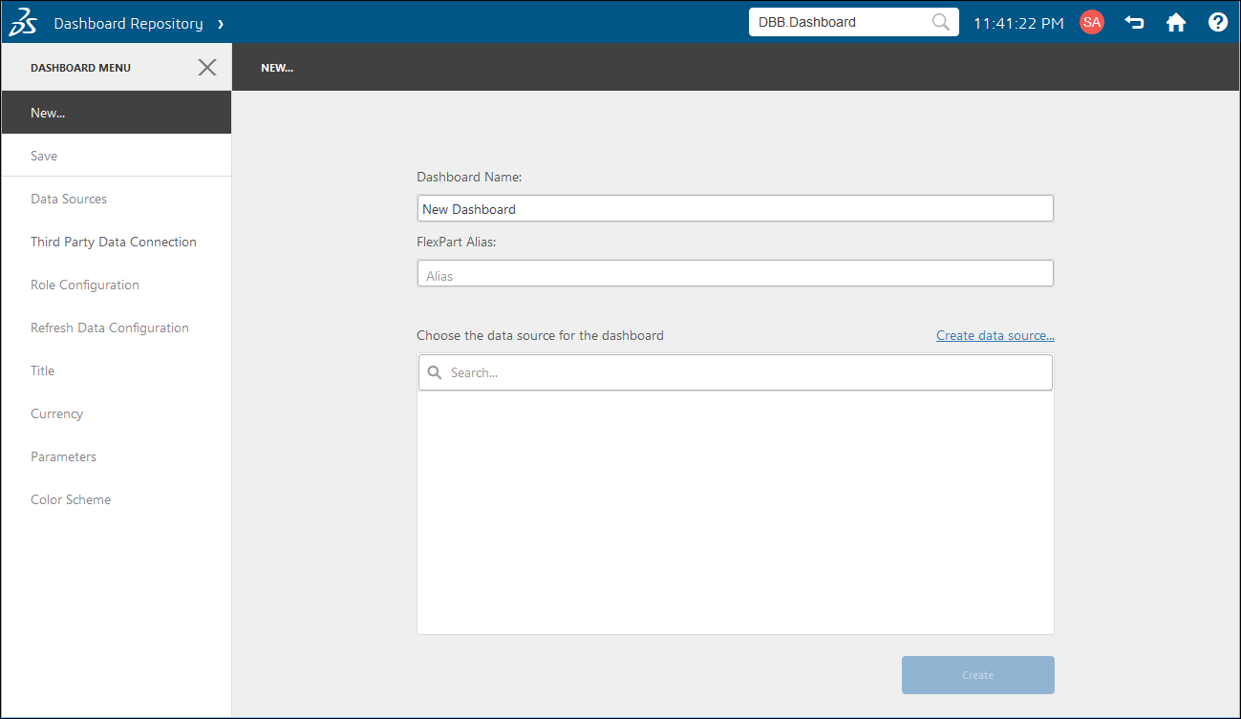Expand the Dashboard Repository breadcrumb chevron
This screenshot has height=719, width=1241.
[x=220, y=23]
